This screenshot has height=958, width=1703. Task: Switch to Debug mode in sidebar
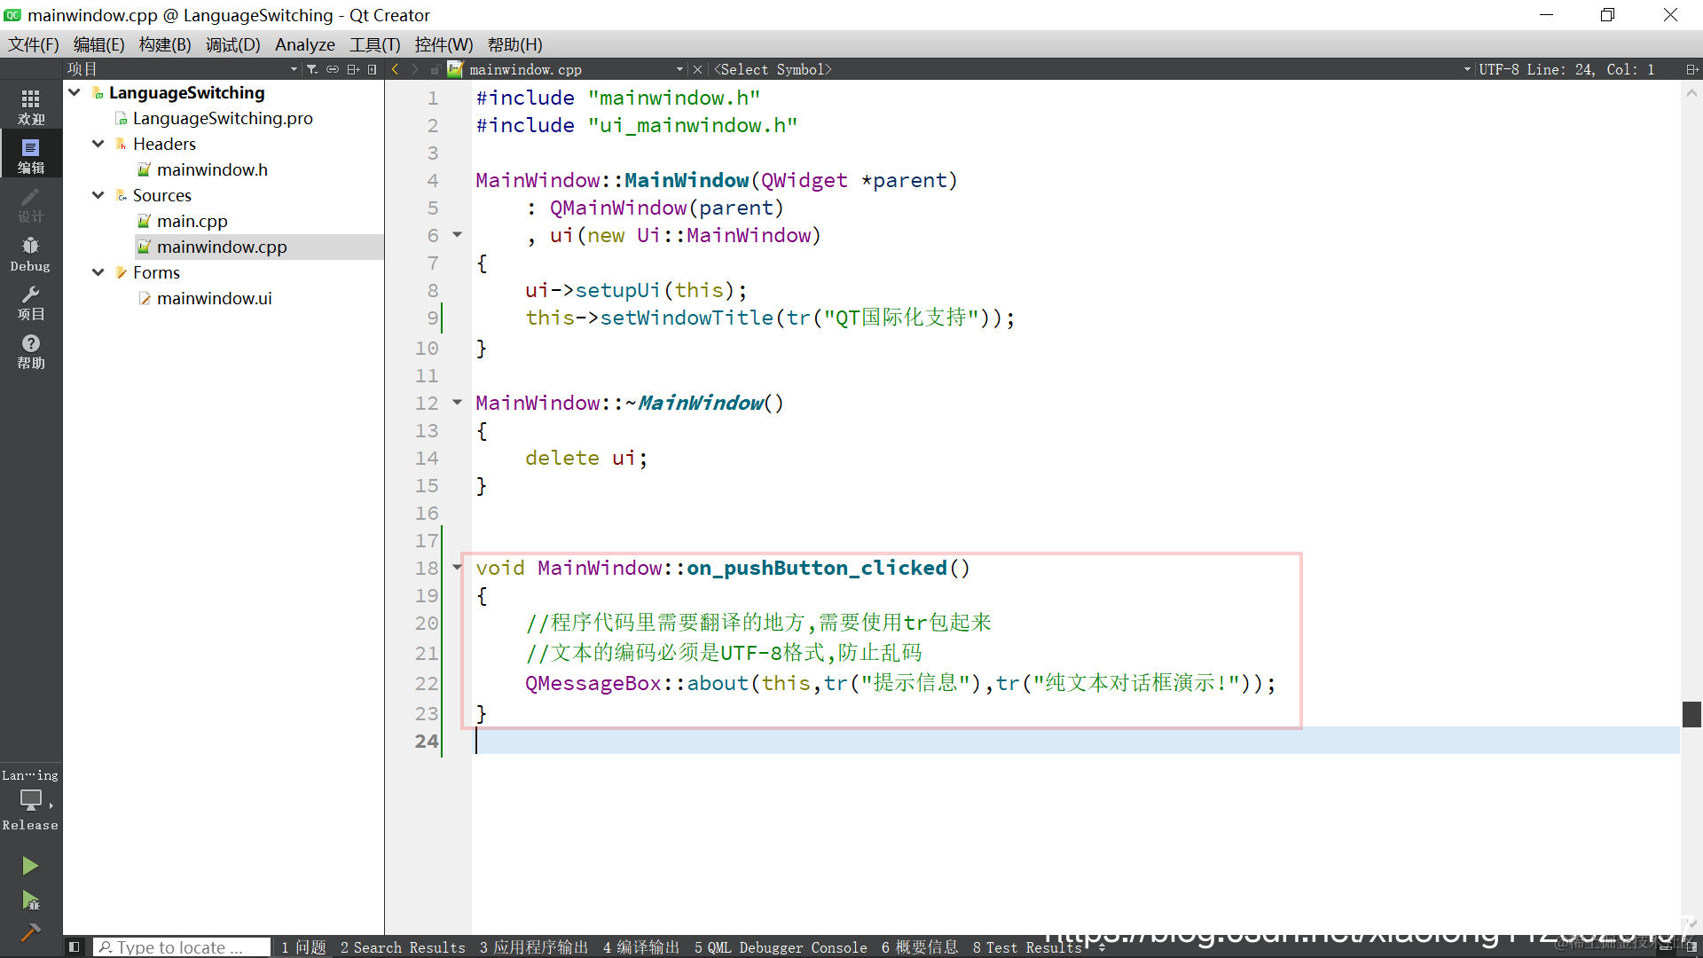[30, 254]
